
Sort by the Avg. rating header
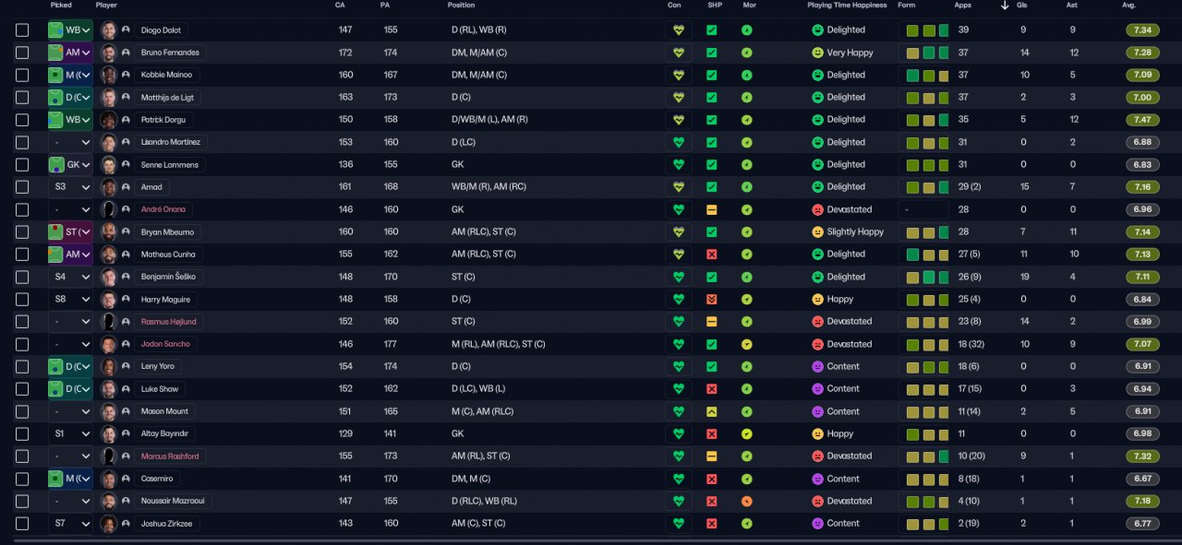1128,6
